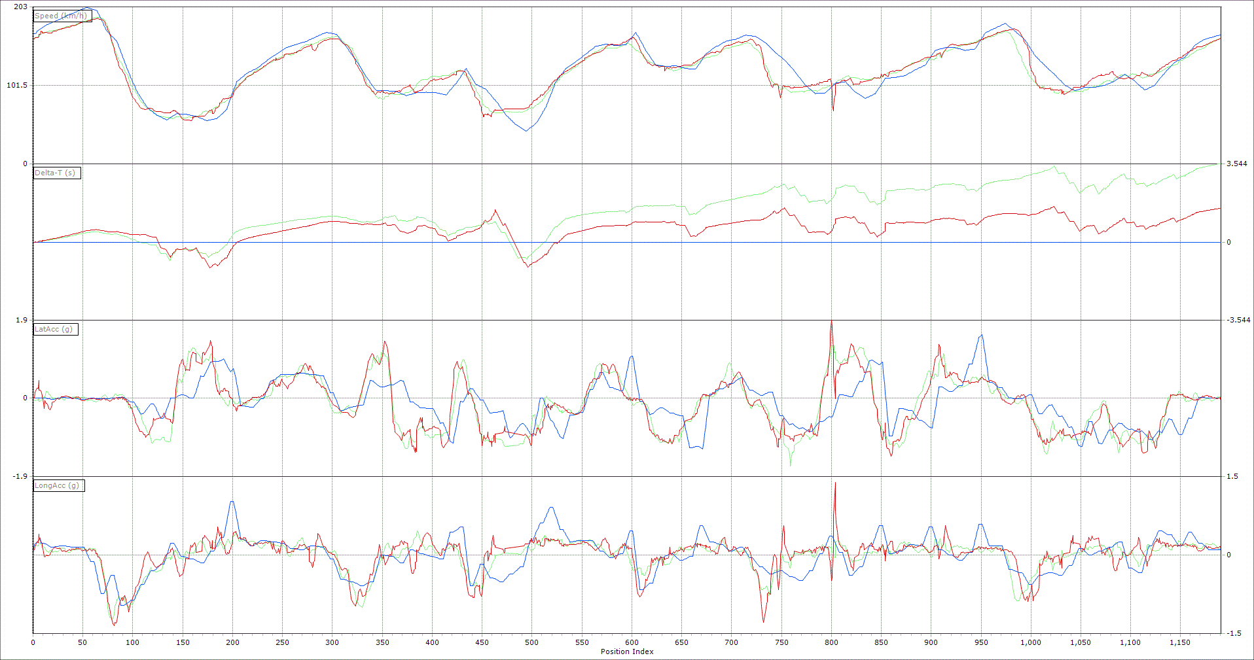Click the 203 maximum speed axis value
Viewport: 1254px width, 660px height.
[x=20, y=7]
